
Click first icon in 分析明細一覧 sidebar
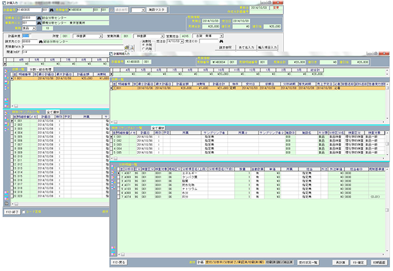pyautogui.click(x=113, y=166)
